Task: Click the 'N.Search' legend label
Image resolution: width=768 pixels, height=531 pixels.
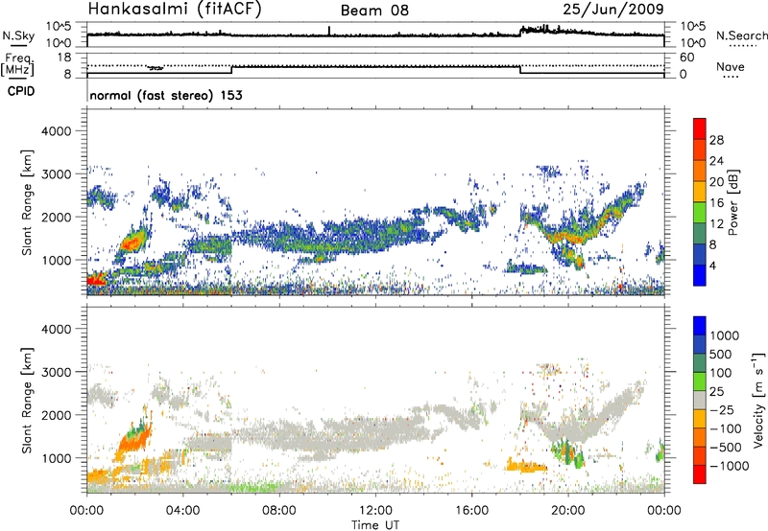Action: 741,35
